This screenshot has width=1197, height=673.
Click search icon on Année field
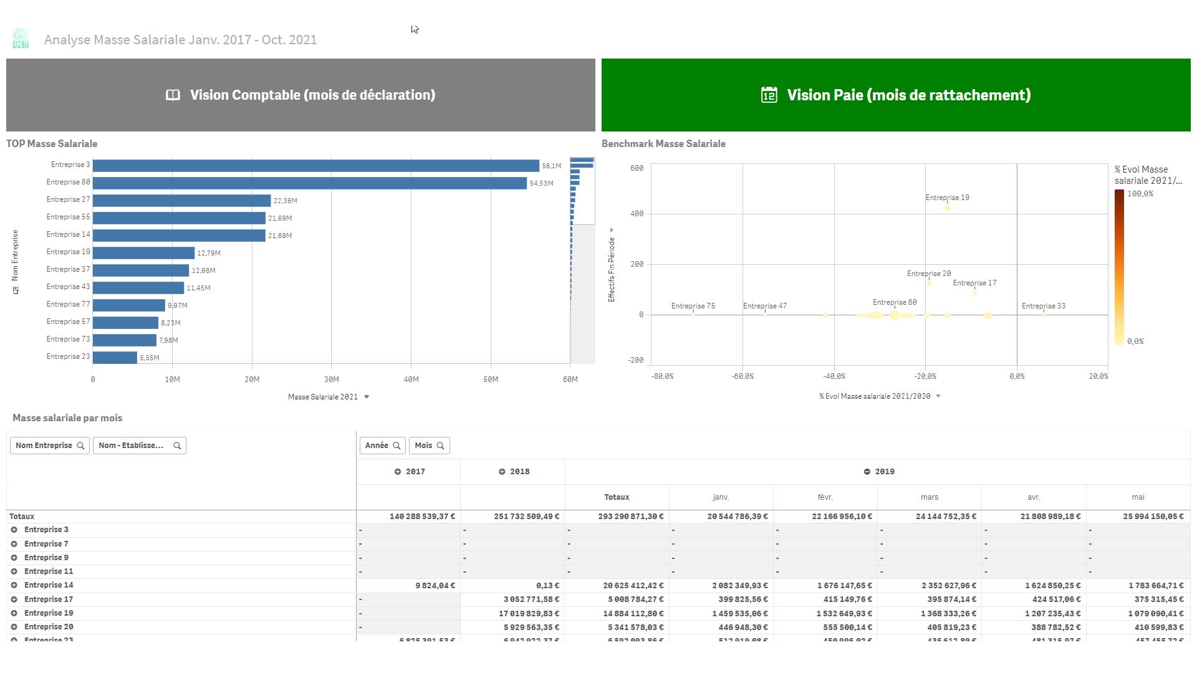point(397,446)
